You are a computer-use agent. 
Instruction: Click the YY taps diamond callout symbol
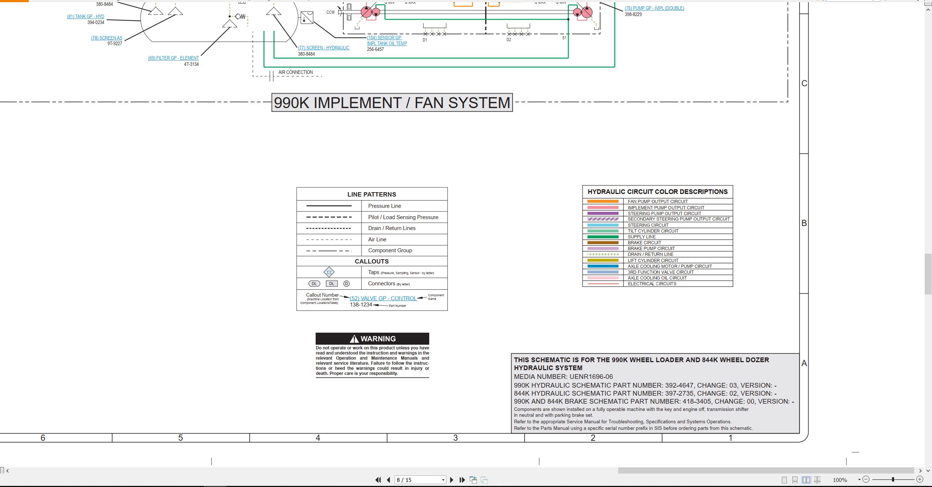[329, 272]
